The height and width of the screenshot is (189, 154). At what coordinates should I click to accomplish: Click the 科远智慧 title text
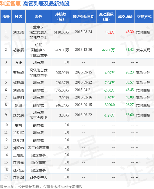click(10, 4)
